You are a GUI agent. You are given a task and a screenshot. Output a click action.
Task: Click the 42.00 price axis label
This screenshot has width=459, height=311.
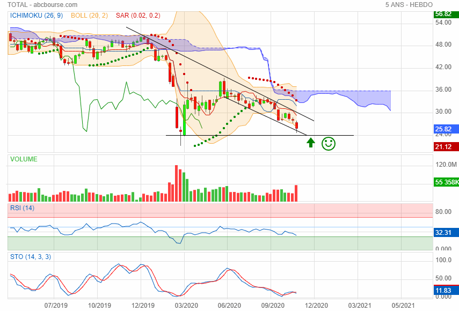click(443, 67)
